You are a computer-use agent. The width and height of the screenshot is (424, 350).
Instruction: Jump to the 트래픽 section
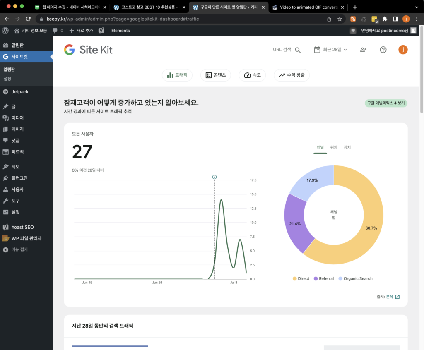click(177, 75)
